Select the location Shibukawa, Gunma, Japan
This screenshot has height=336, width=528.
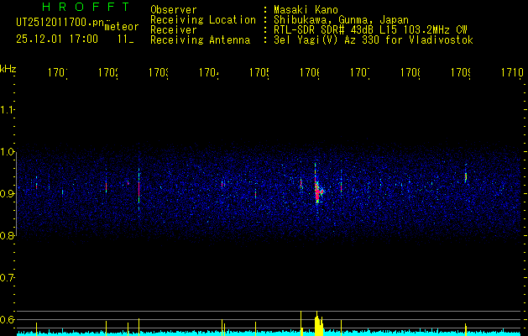[x=341, y=20]
